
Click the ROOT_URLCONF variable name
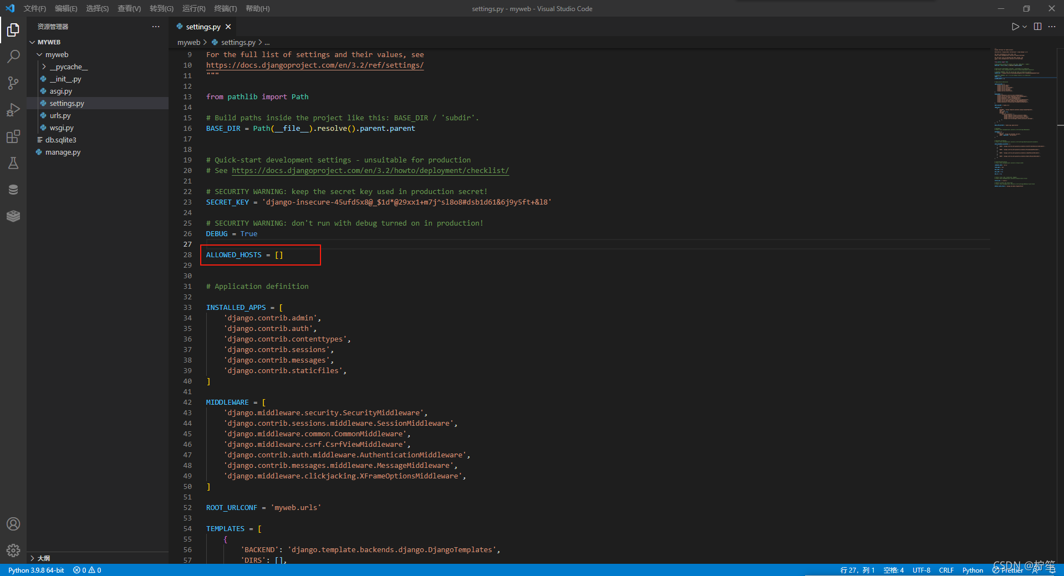(x=232, y=507)
